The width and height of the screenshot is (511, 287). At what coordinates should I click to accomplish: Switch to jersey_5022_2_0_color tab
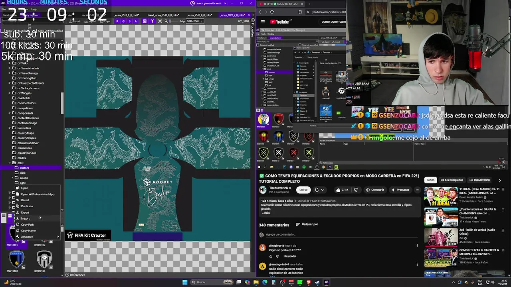coord(234,15)
